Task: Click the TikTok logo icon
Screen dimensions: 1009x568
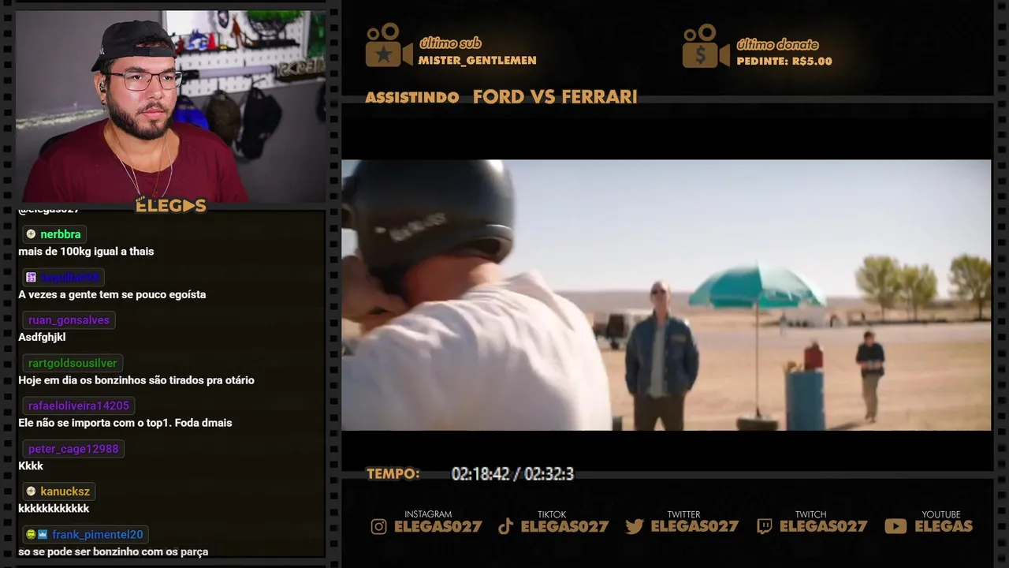Action: pyautogui.click(x=506, y=527)
